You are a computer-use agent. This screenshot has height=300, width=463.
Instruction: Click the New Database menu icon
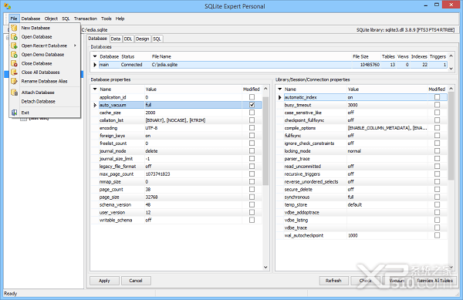[14, 28]
